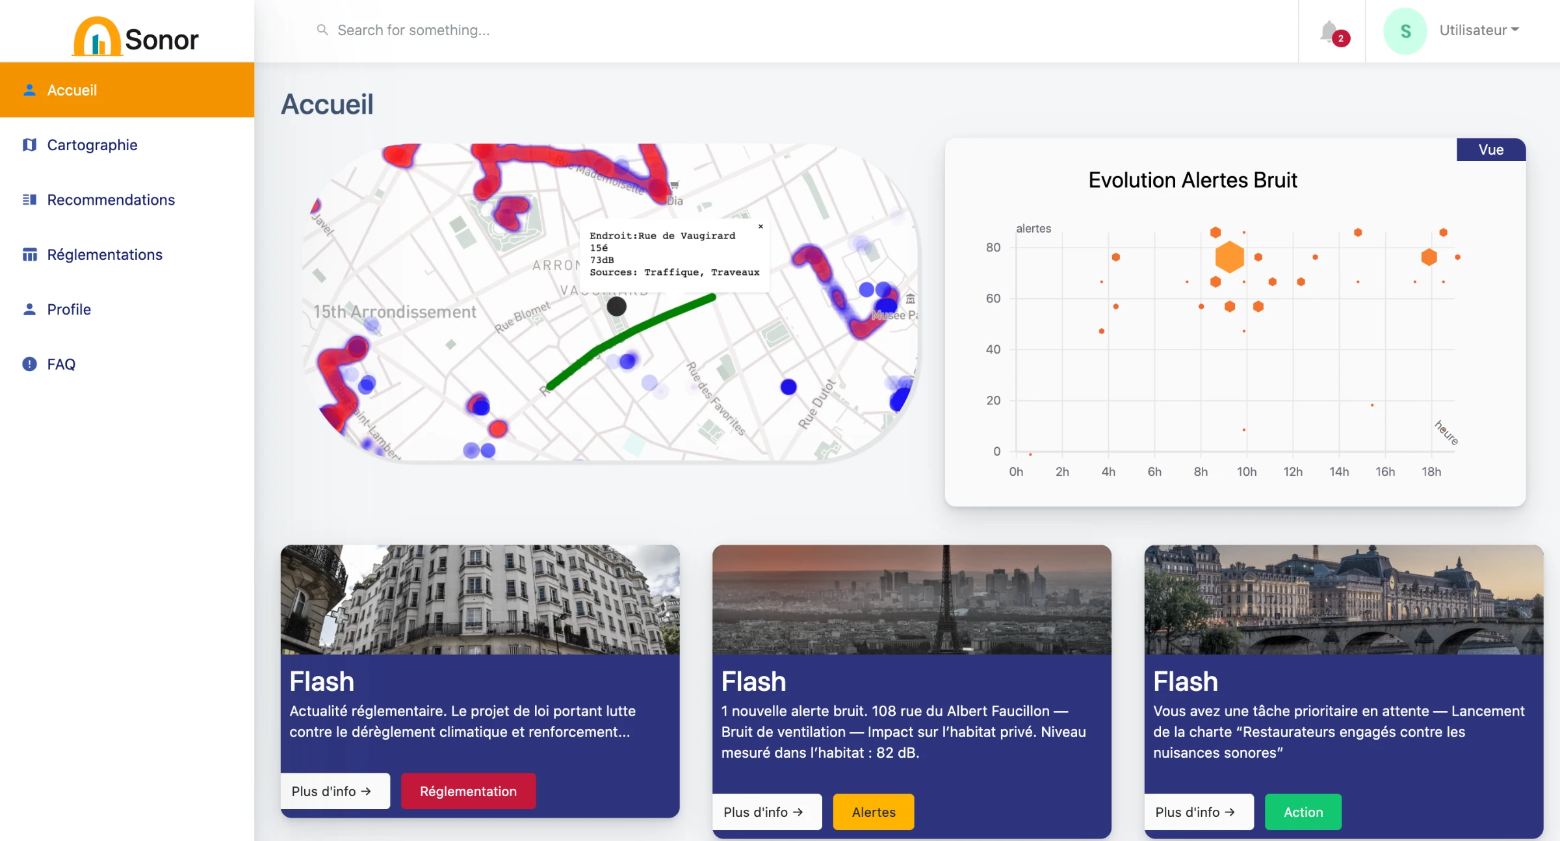Open Réglementations from the sidebar
The image size is (1560, 841).
click(127, 255)
